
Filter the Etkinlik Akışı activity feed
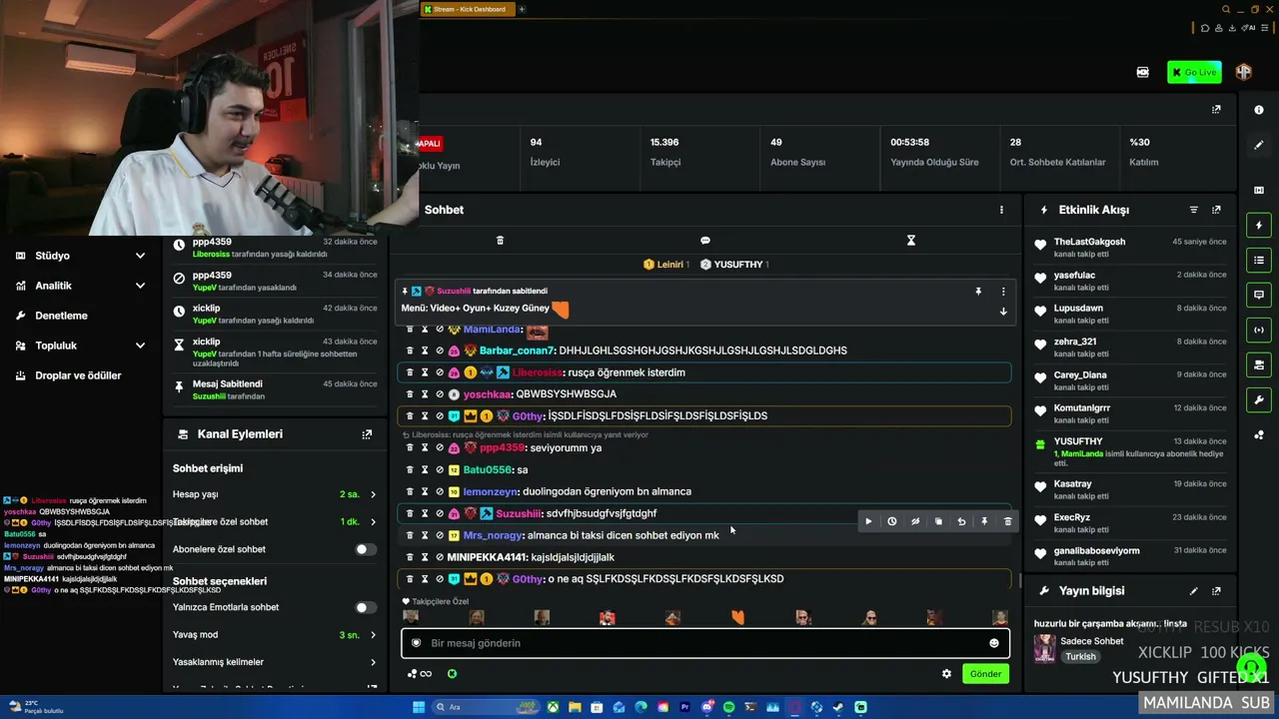click(x=1193, y=210)
